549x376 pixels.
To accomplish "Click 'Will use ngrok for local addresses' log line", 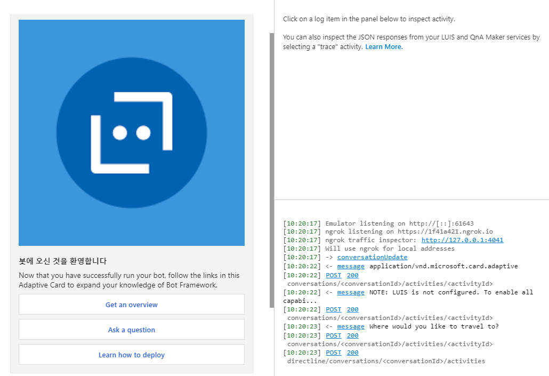I will coord(390,249).
